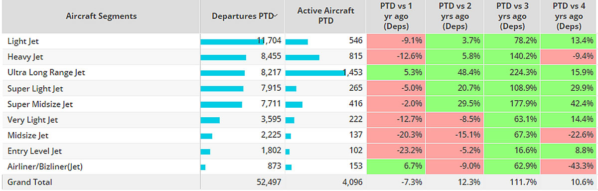Click the green 48.4% cell

(x=453, y=72)
